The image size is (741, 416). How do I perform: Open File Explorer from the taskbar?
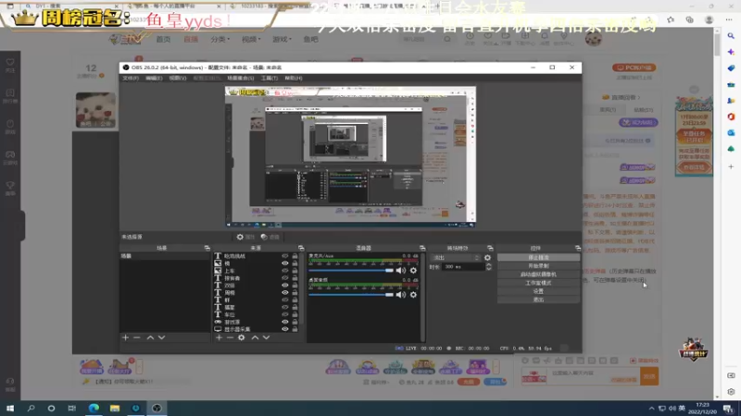tap(114, 408)
